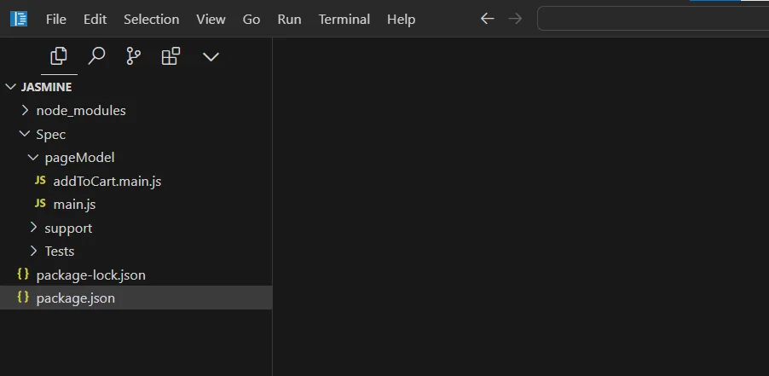Click the command center search box
The image size is (769, 376).
652,19
